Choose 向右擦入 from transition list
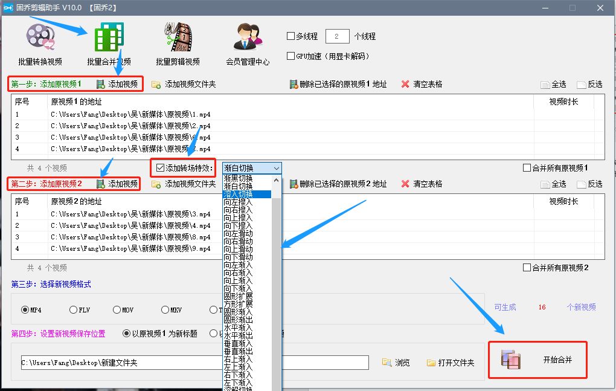The width and height of the screenshot is (616, 391). 247,210
